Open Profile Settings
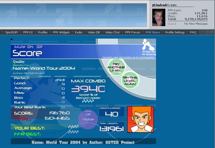The image size is (215, 148). (x=175, y=33)
